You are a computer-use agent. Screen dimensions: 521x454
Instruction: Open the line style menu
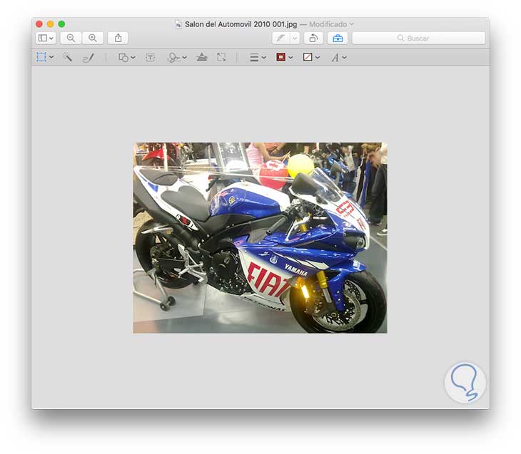pyautogui.click(x=254, y=58)
